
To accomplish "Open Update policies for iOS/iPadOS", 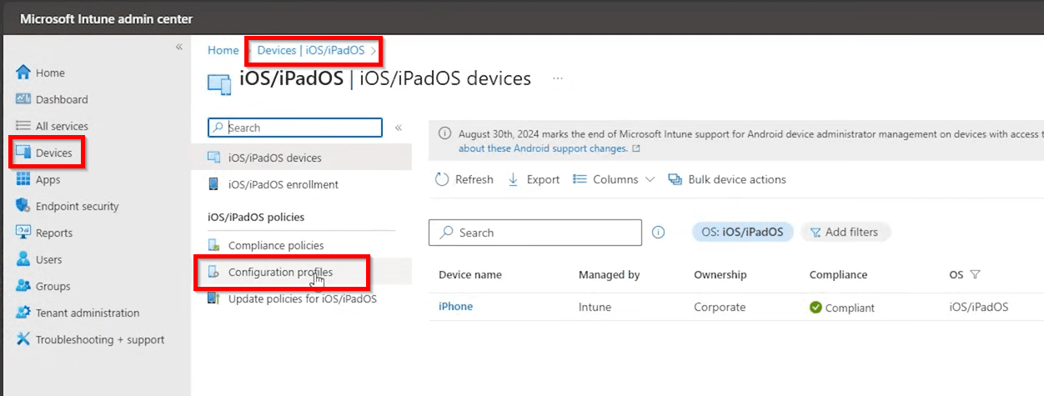I will [304, 298].
